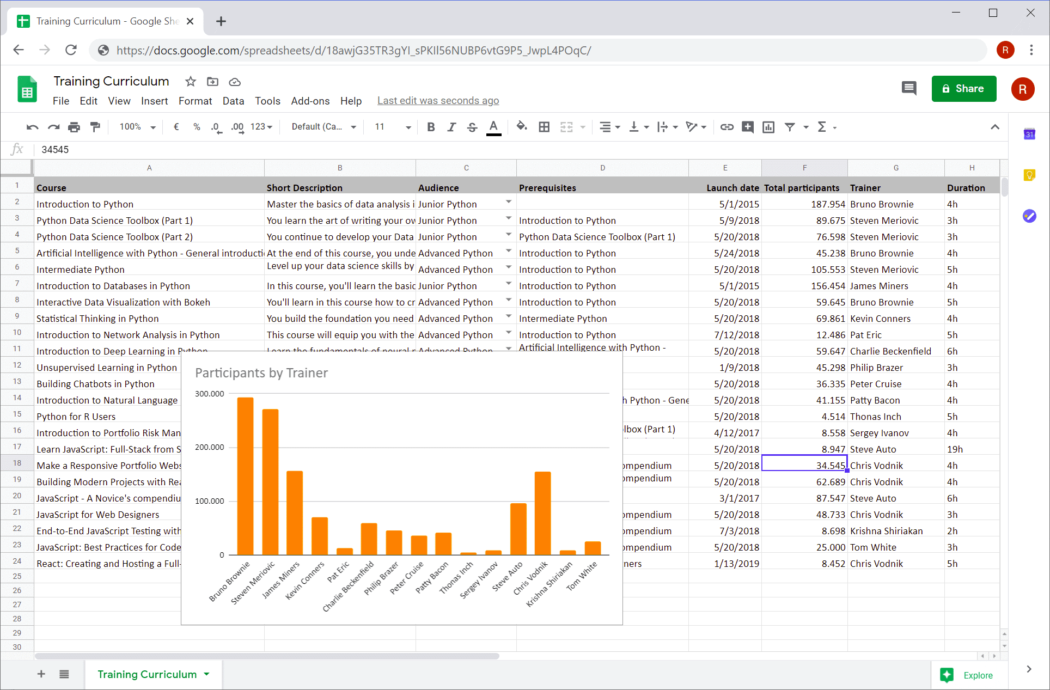The width and height of the screenshot is (1050, 690).
Task: Click the Strikethrough formatting icon
Action: point(472,127)
